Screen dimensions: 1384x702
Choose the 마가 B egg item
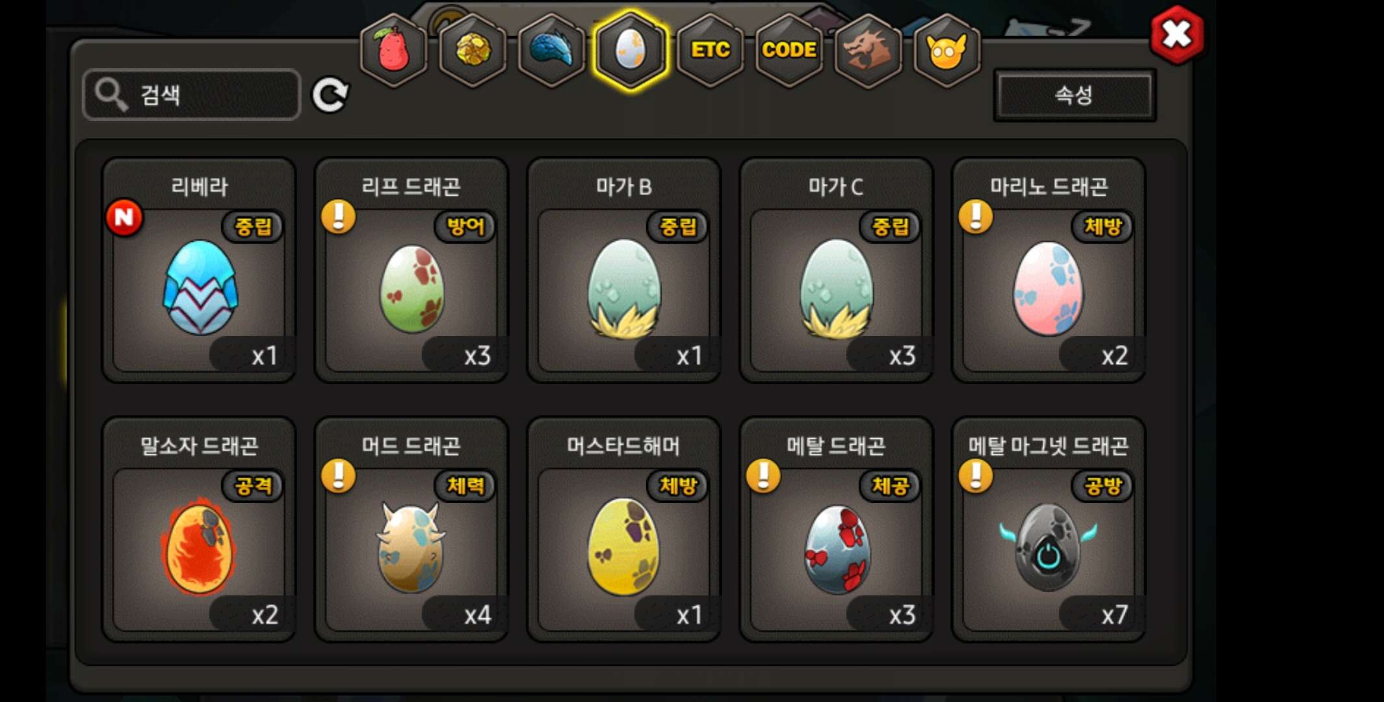[x=624, y=270]
